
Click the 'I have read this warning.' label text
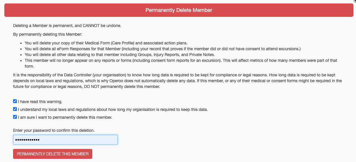point(40,102)
